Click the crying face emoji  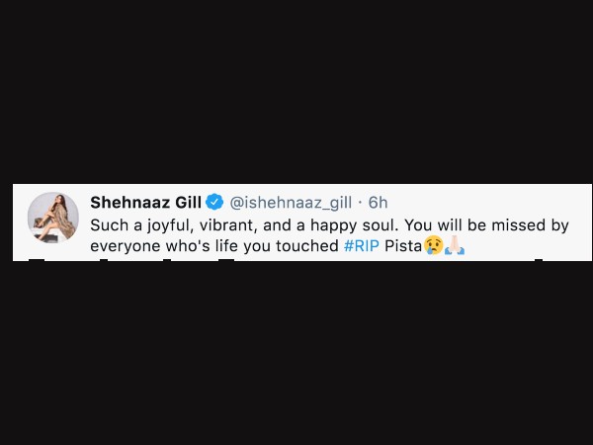[x=434, y=245]
